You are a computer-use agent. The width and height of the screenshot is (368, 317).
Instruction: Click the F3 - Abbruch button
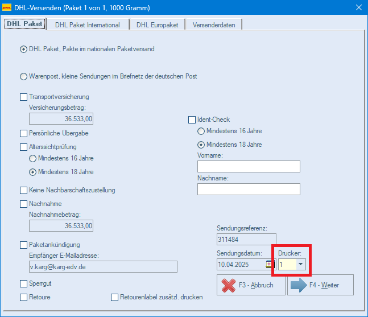point(251,285)
